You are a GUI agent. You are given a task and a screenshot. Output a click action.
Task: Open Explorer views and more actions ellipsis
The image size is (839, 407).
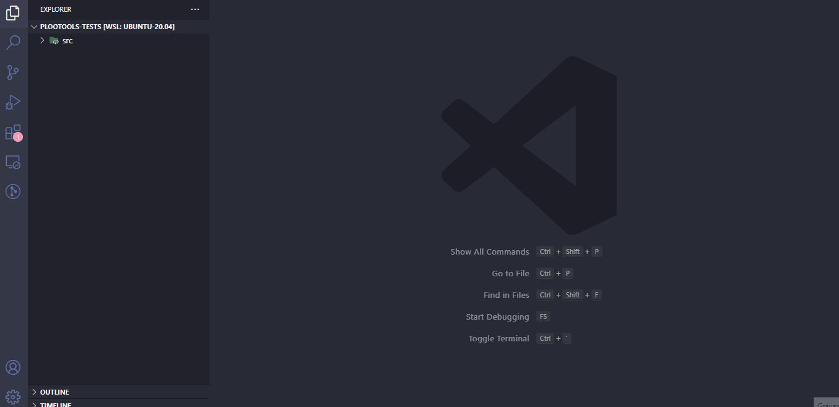coord(195,9)
